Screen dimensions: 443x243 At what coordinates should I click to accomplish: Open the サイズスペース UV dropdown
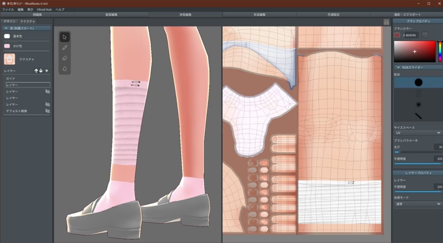(417, 133)
